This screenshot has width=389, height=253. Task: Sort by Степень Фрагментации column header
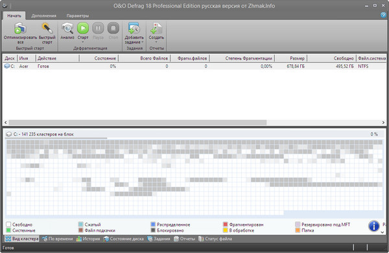coord(242,58)
